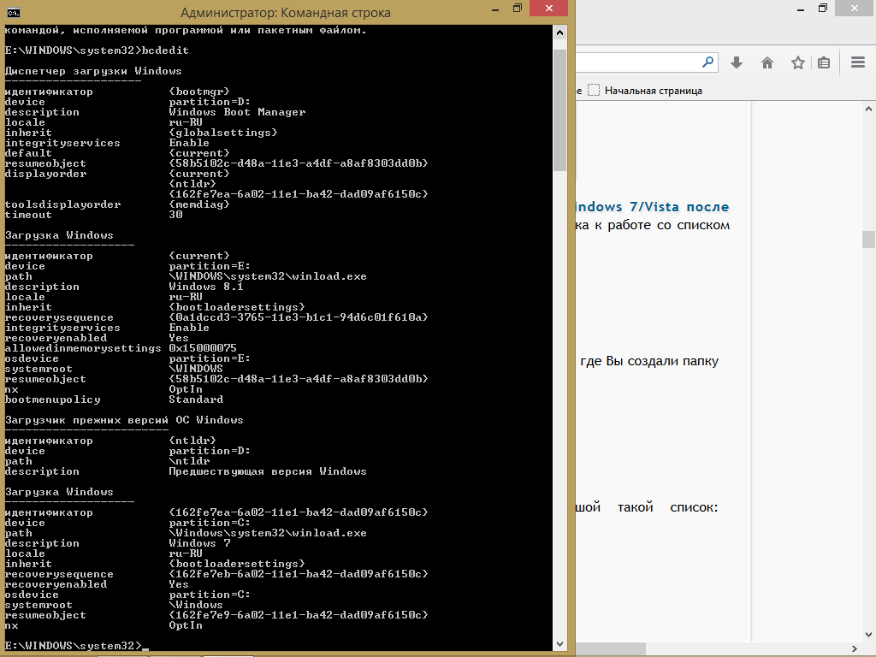
Task: Click the Command Prompt vertical scrollbar thumb
Action: coord(559,110)
